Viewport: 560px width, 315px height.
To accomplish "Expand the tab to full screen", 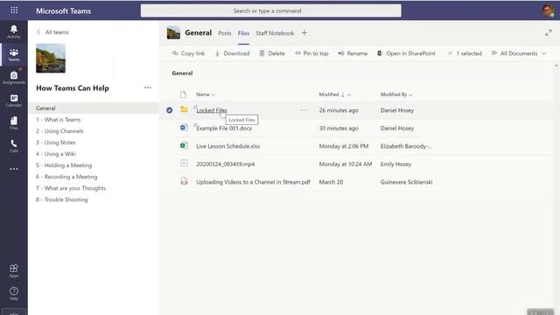I will [x=549, y=33].
